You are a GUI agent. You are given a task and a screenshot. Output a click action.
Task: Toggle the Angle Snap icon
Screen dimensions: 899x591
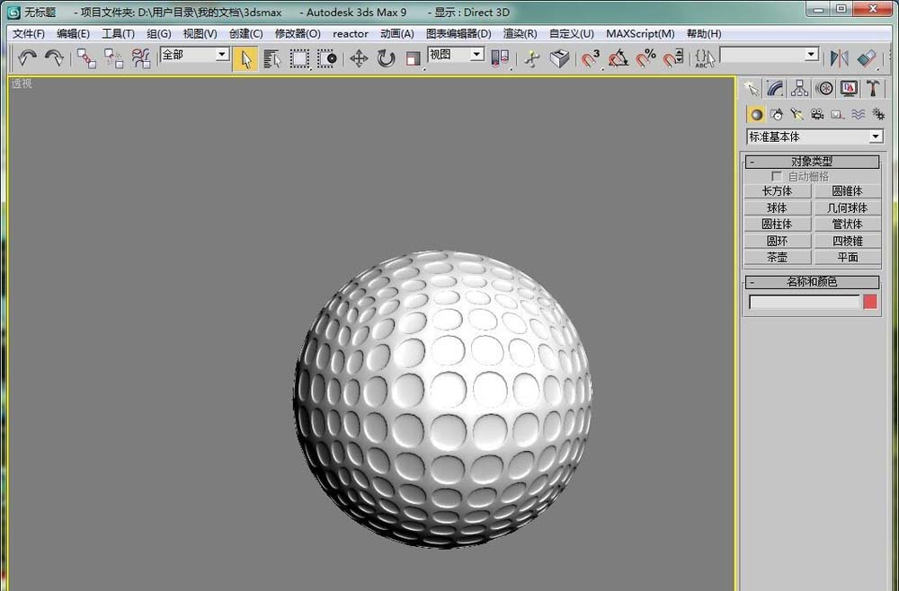(619, 58)
